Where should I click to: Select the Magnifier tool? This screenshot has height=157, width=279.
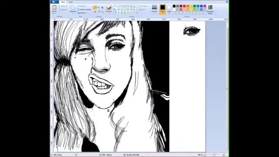[x=102, y=12]
